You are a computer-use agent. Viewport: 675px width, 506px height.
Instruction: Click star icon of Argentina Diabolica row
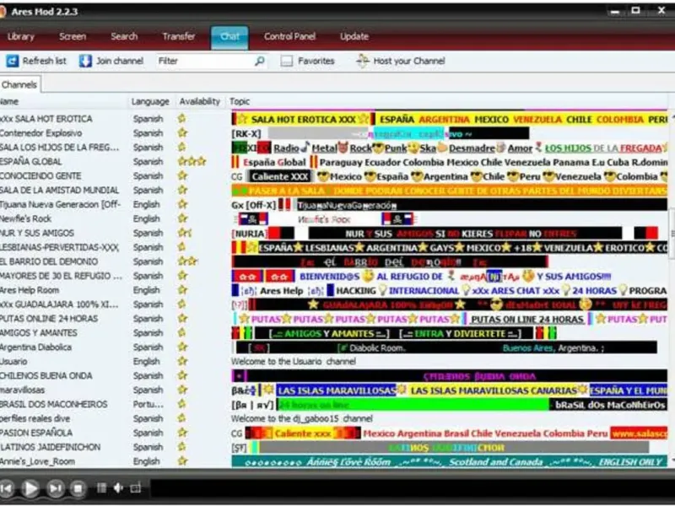pyautogui.click(x=182, y=347)
